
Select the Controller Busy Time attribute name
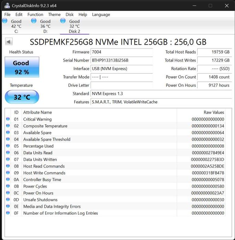pos(42,180)
